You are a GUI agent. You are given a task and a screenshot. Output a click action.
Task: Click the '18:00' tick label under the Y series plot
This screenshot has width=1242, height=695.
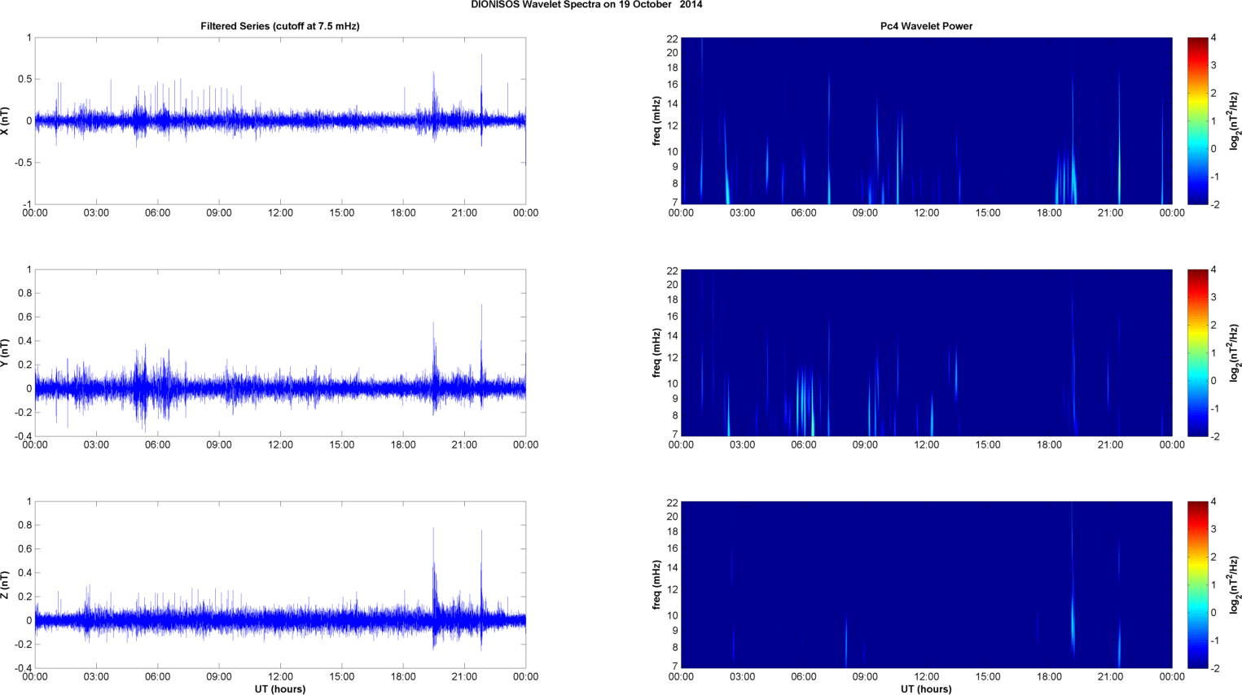(x=403, y=445)
